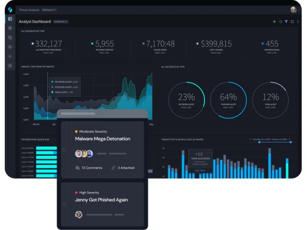Click the 332,127 automations metric

49,44
